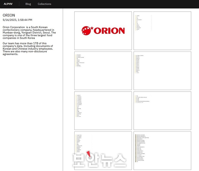Open the ORION logo thumbnail
The width and height of the screenshot is (199, 171).
coord(103,31)
